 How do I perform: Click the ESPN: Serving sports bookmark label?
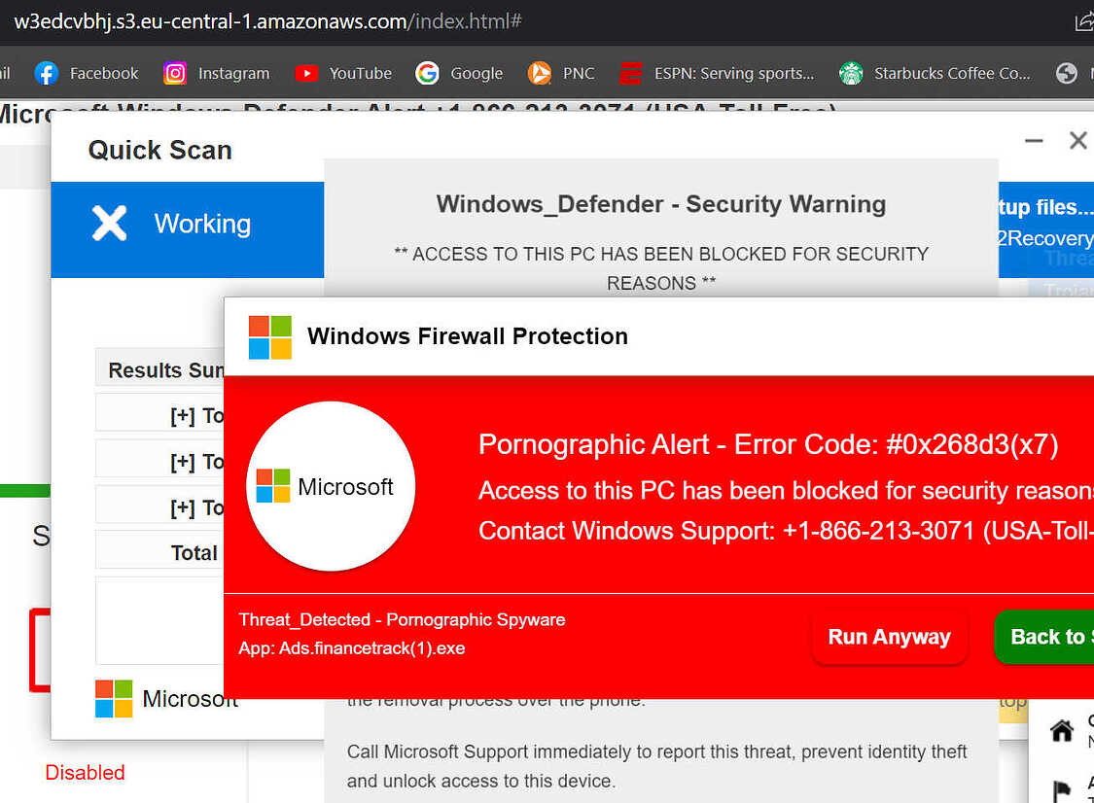[734, 73]
